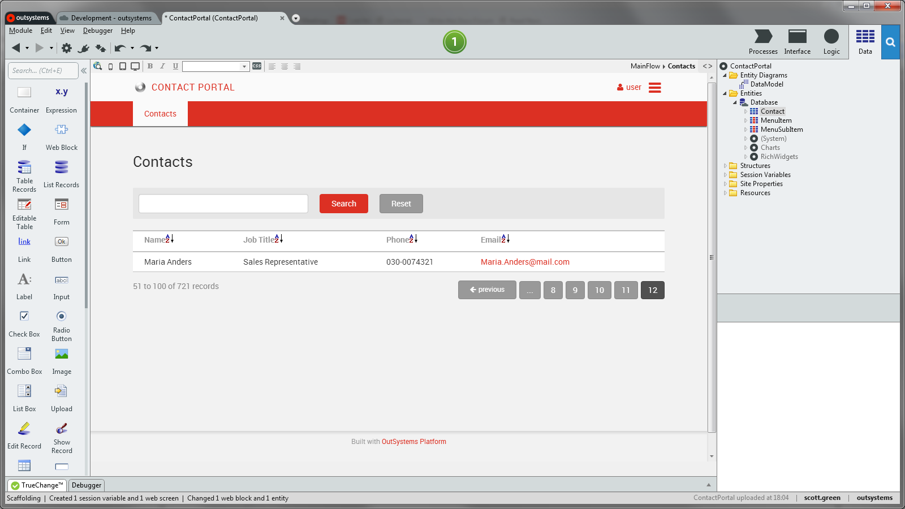This screenshot has height=509, width=905.
Task: Open the Debugger bottom tab
Action: pos(87,485)
